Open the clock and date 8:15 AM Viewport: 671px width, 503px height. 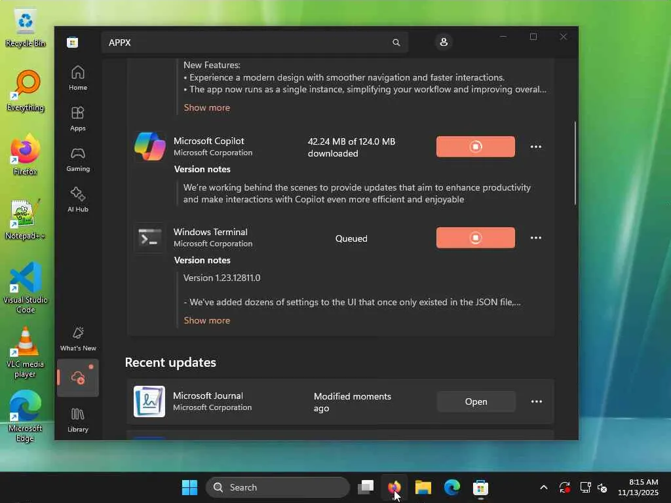[x=638, y=487]
